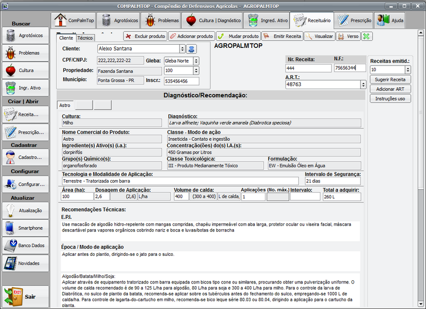Click the Nr. Receita field

[308, 68]
